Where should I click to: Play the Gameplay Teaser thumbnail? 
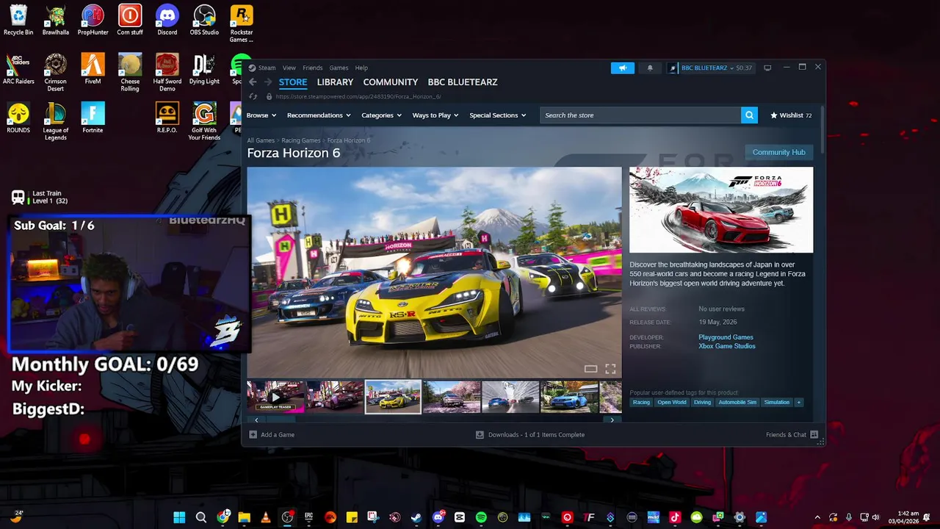[x=275, y=397]
